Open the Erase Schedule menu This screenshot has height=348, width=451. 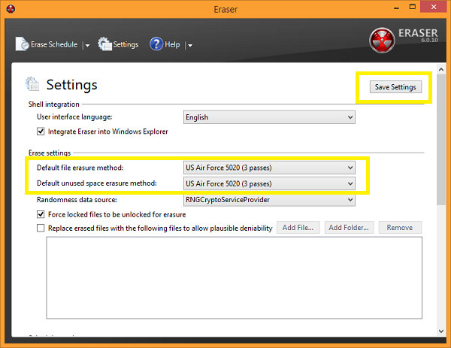[x=54, y=44]
